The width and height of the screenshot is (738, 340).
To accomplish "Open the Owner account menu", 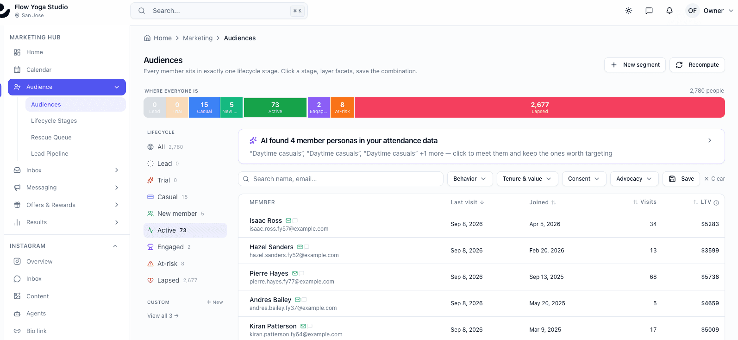I will pyautogui.click(x=710, y=11).
